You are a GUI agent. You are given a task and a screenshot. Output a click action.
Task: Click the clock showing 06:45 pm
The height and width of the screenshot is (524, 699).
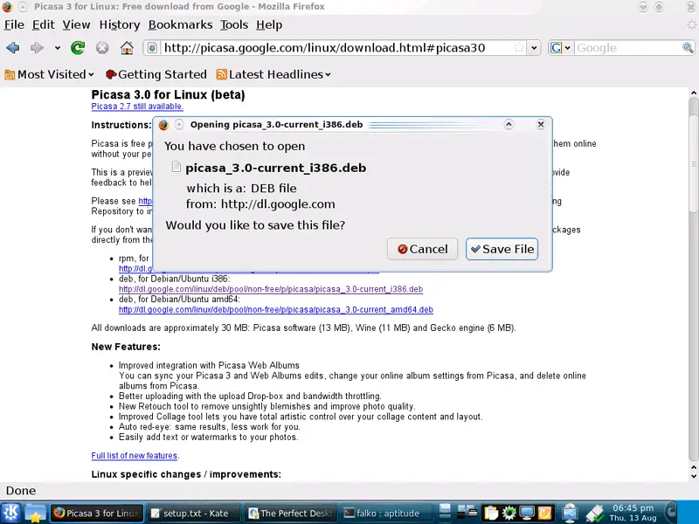633,513
